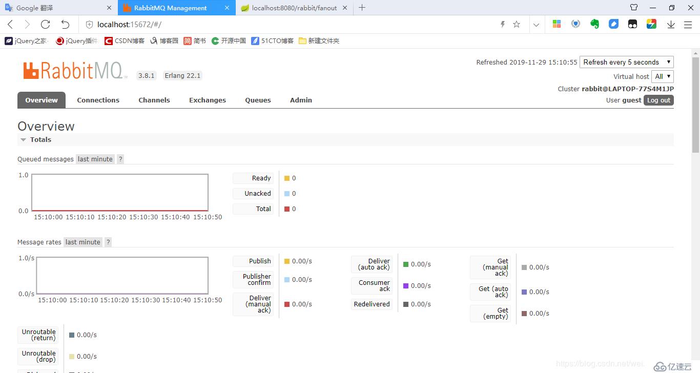This screenshot has height=373, width=700.
Task: Click the browser back arrow
Action: (10, 24)
